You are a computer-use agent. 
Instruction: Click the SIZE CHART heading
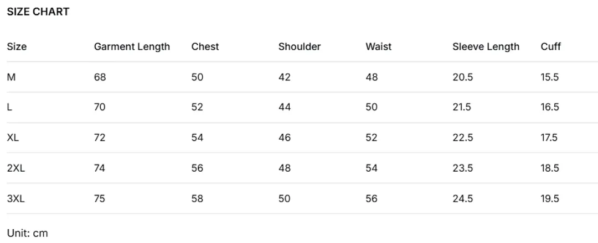38,12
